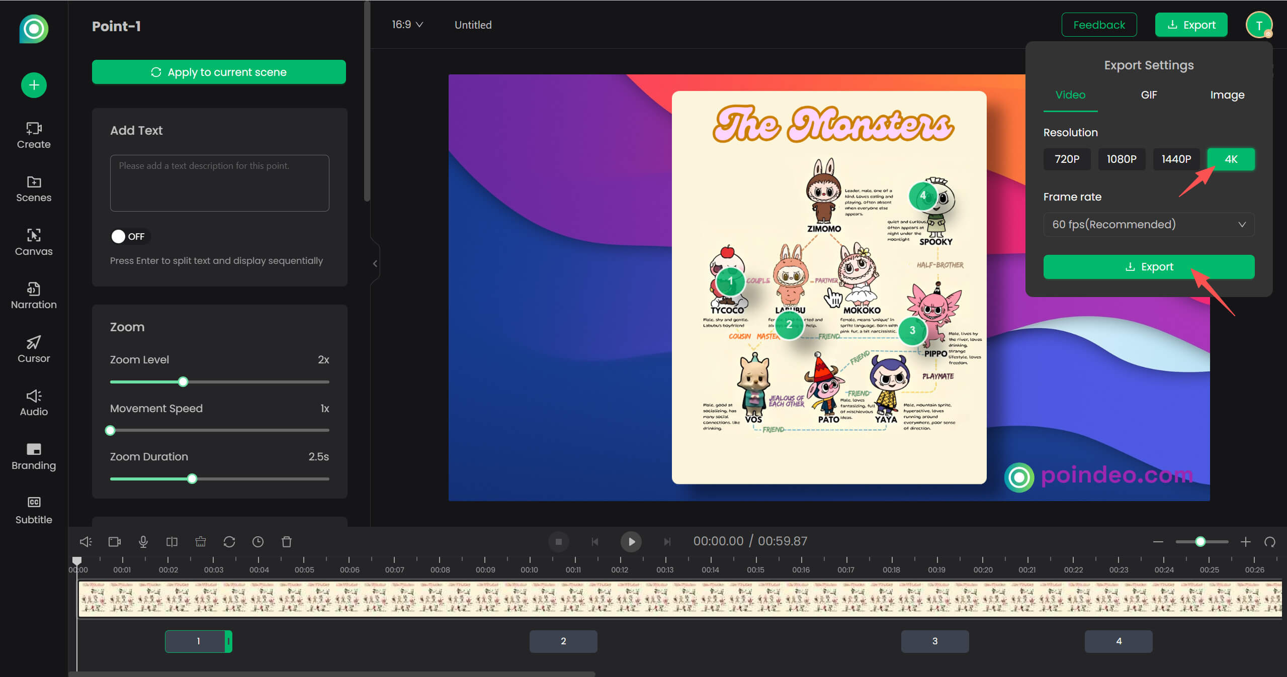This screenshot has width=1287, height=677.
Task: Collapse the left panel with the chevron arrow
Action: click(374, 263)
